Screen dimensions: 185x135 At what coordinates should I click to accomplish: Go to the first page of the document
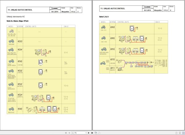click(x=66, y=133)
